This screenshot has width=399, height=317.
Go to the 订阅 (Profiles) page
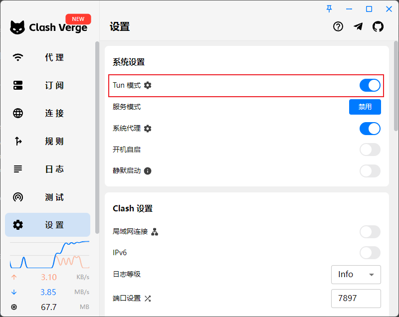point(47,85)
